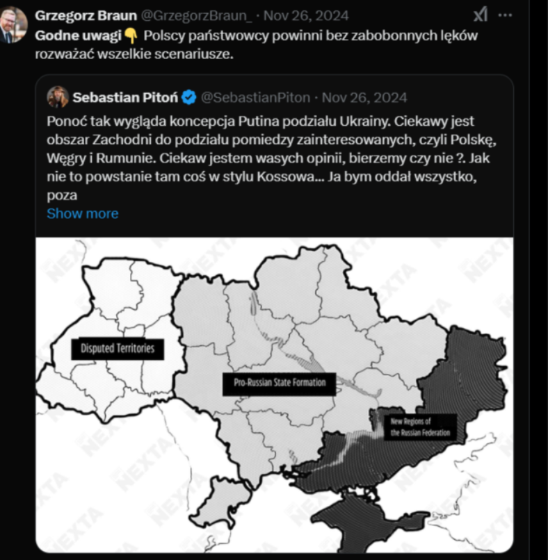Expand the quoted tweet with Show more
The height and width of the screenshot is (560, 548).
(x=82, y=213)
